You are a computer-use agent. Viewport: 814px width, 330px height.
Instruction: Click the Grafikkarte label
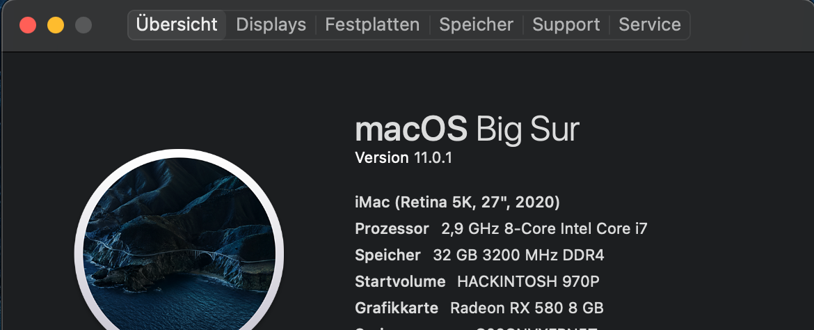point(397,308)
